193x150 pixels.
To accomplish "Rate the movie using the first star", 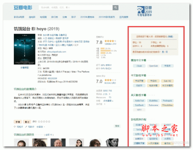I will [39, 122].
